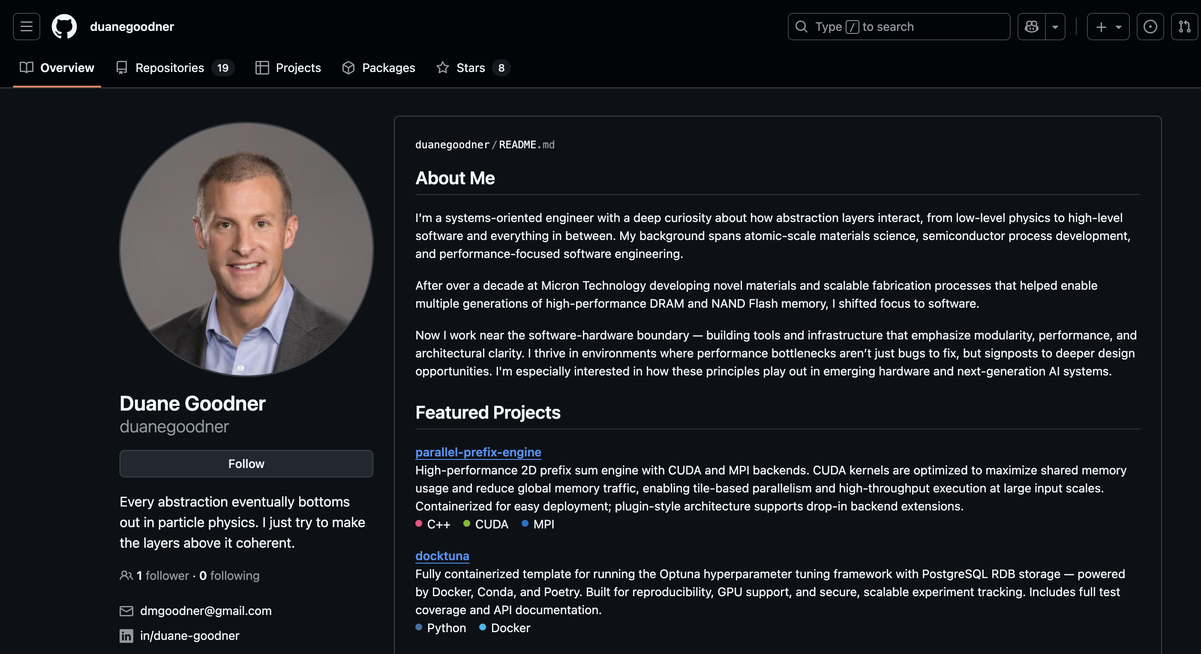Click the mail icon next to the email
This screenshot has width=1201, height=654.
click(126, 611)
